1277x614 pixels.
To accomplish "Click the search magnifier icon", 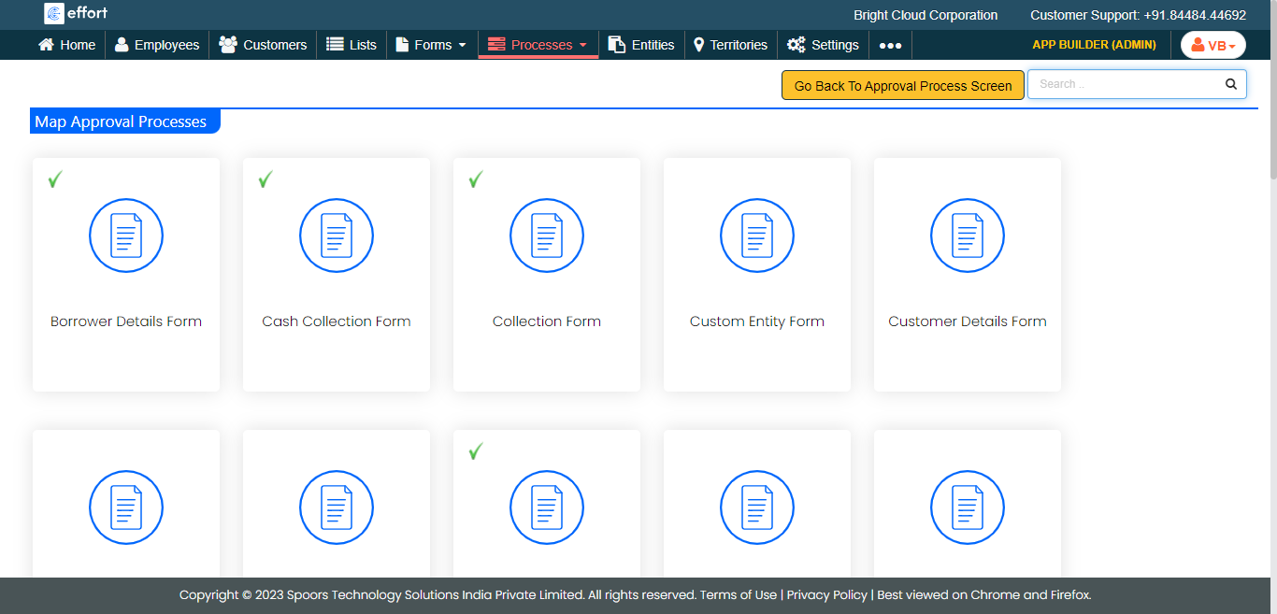I will 1231,84.
